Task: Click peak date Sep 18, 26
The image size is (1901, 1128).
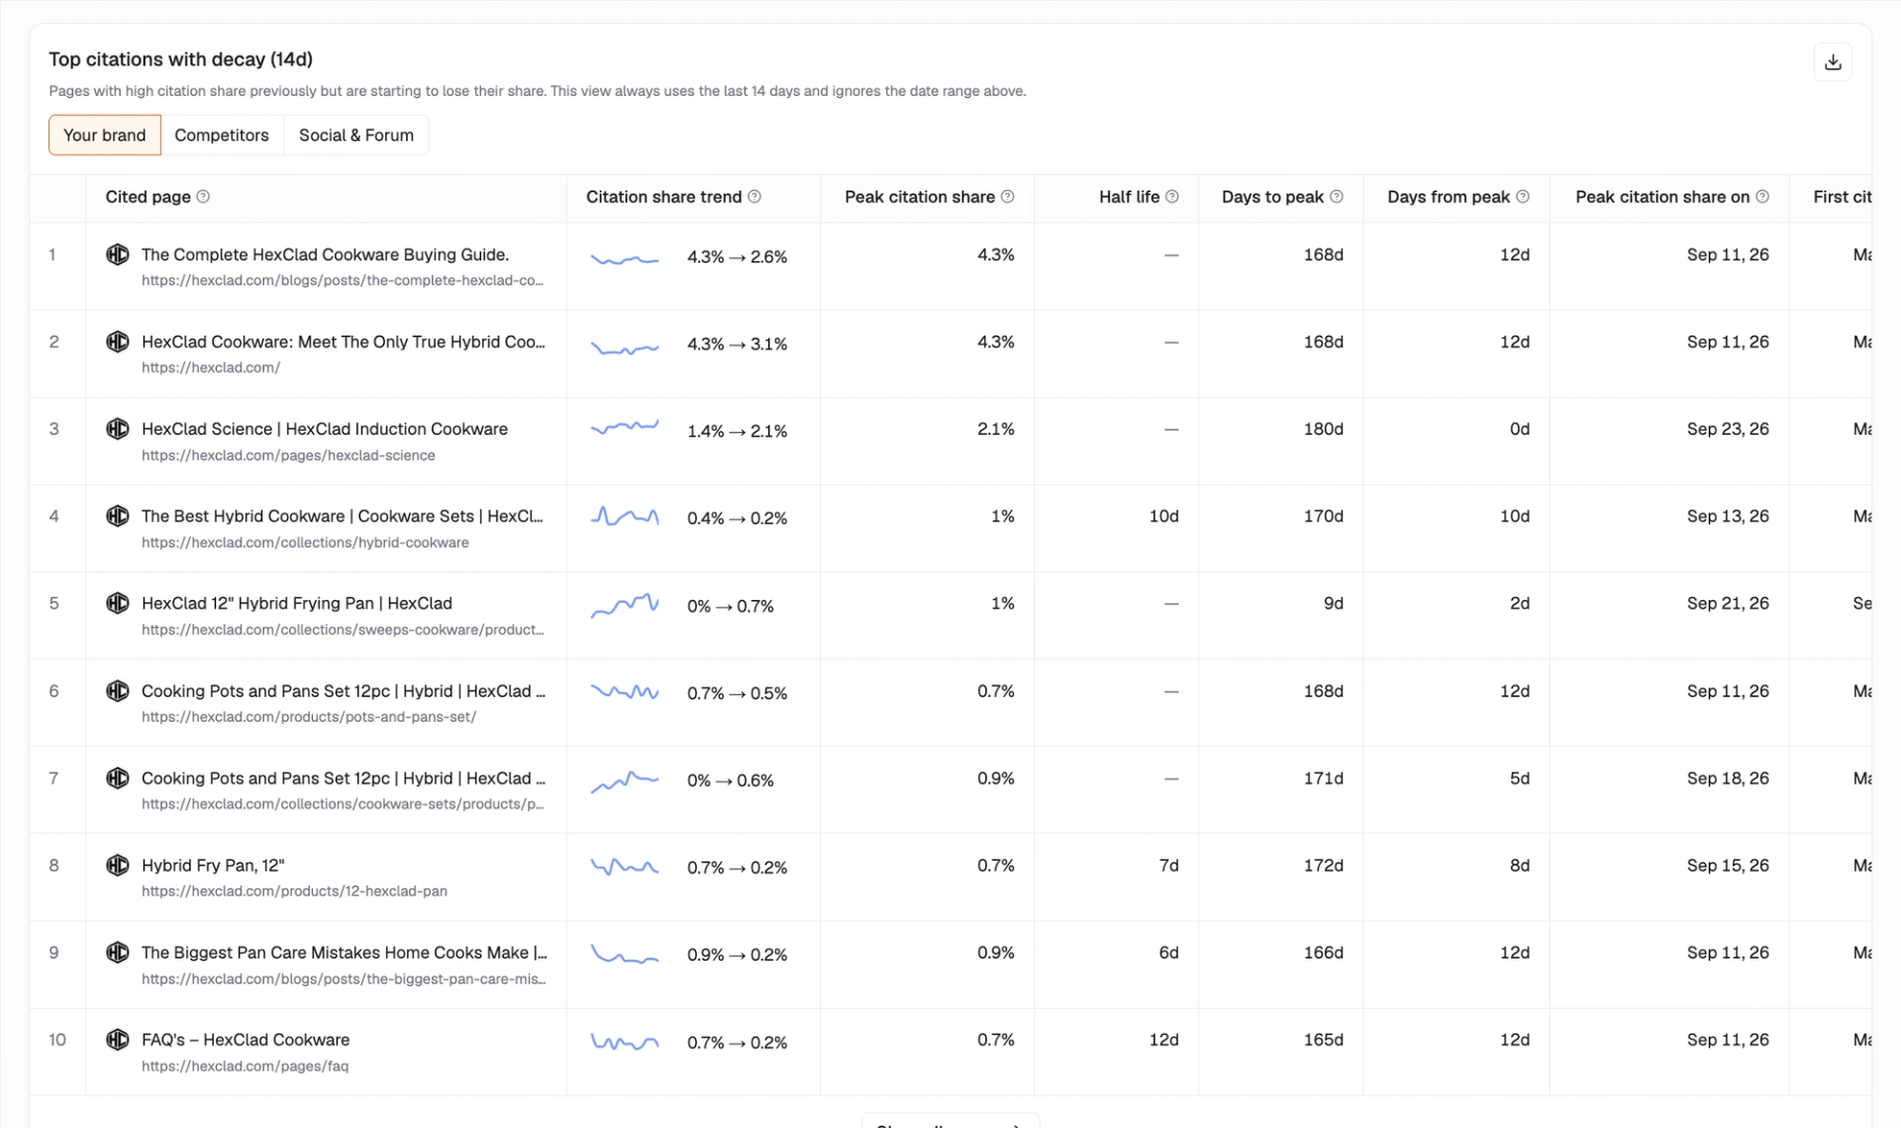Action: [x=1728, y=778]
